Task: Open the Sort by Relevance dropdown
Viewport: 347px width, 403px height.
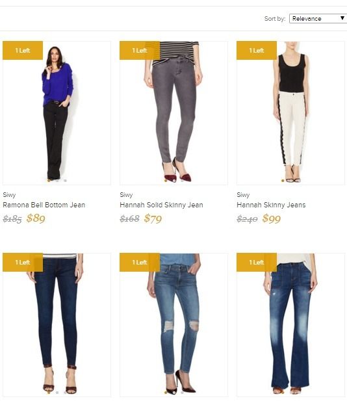Action: [318, 18]
